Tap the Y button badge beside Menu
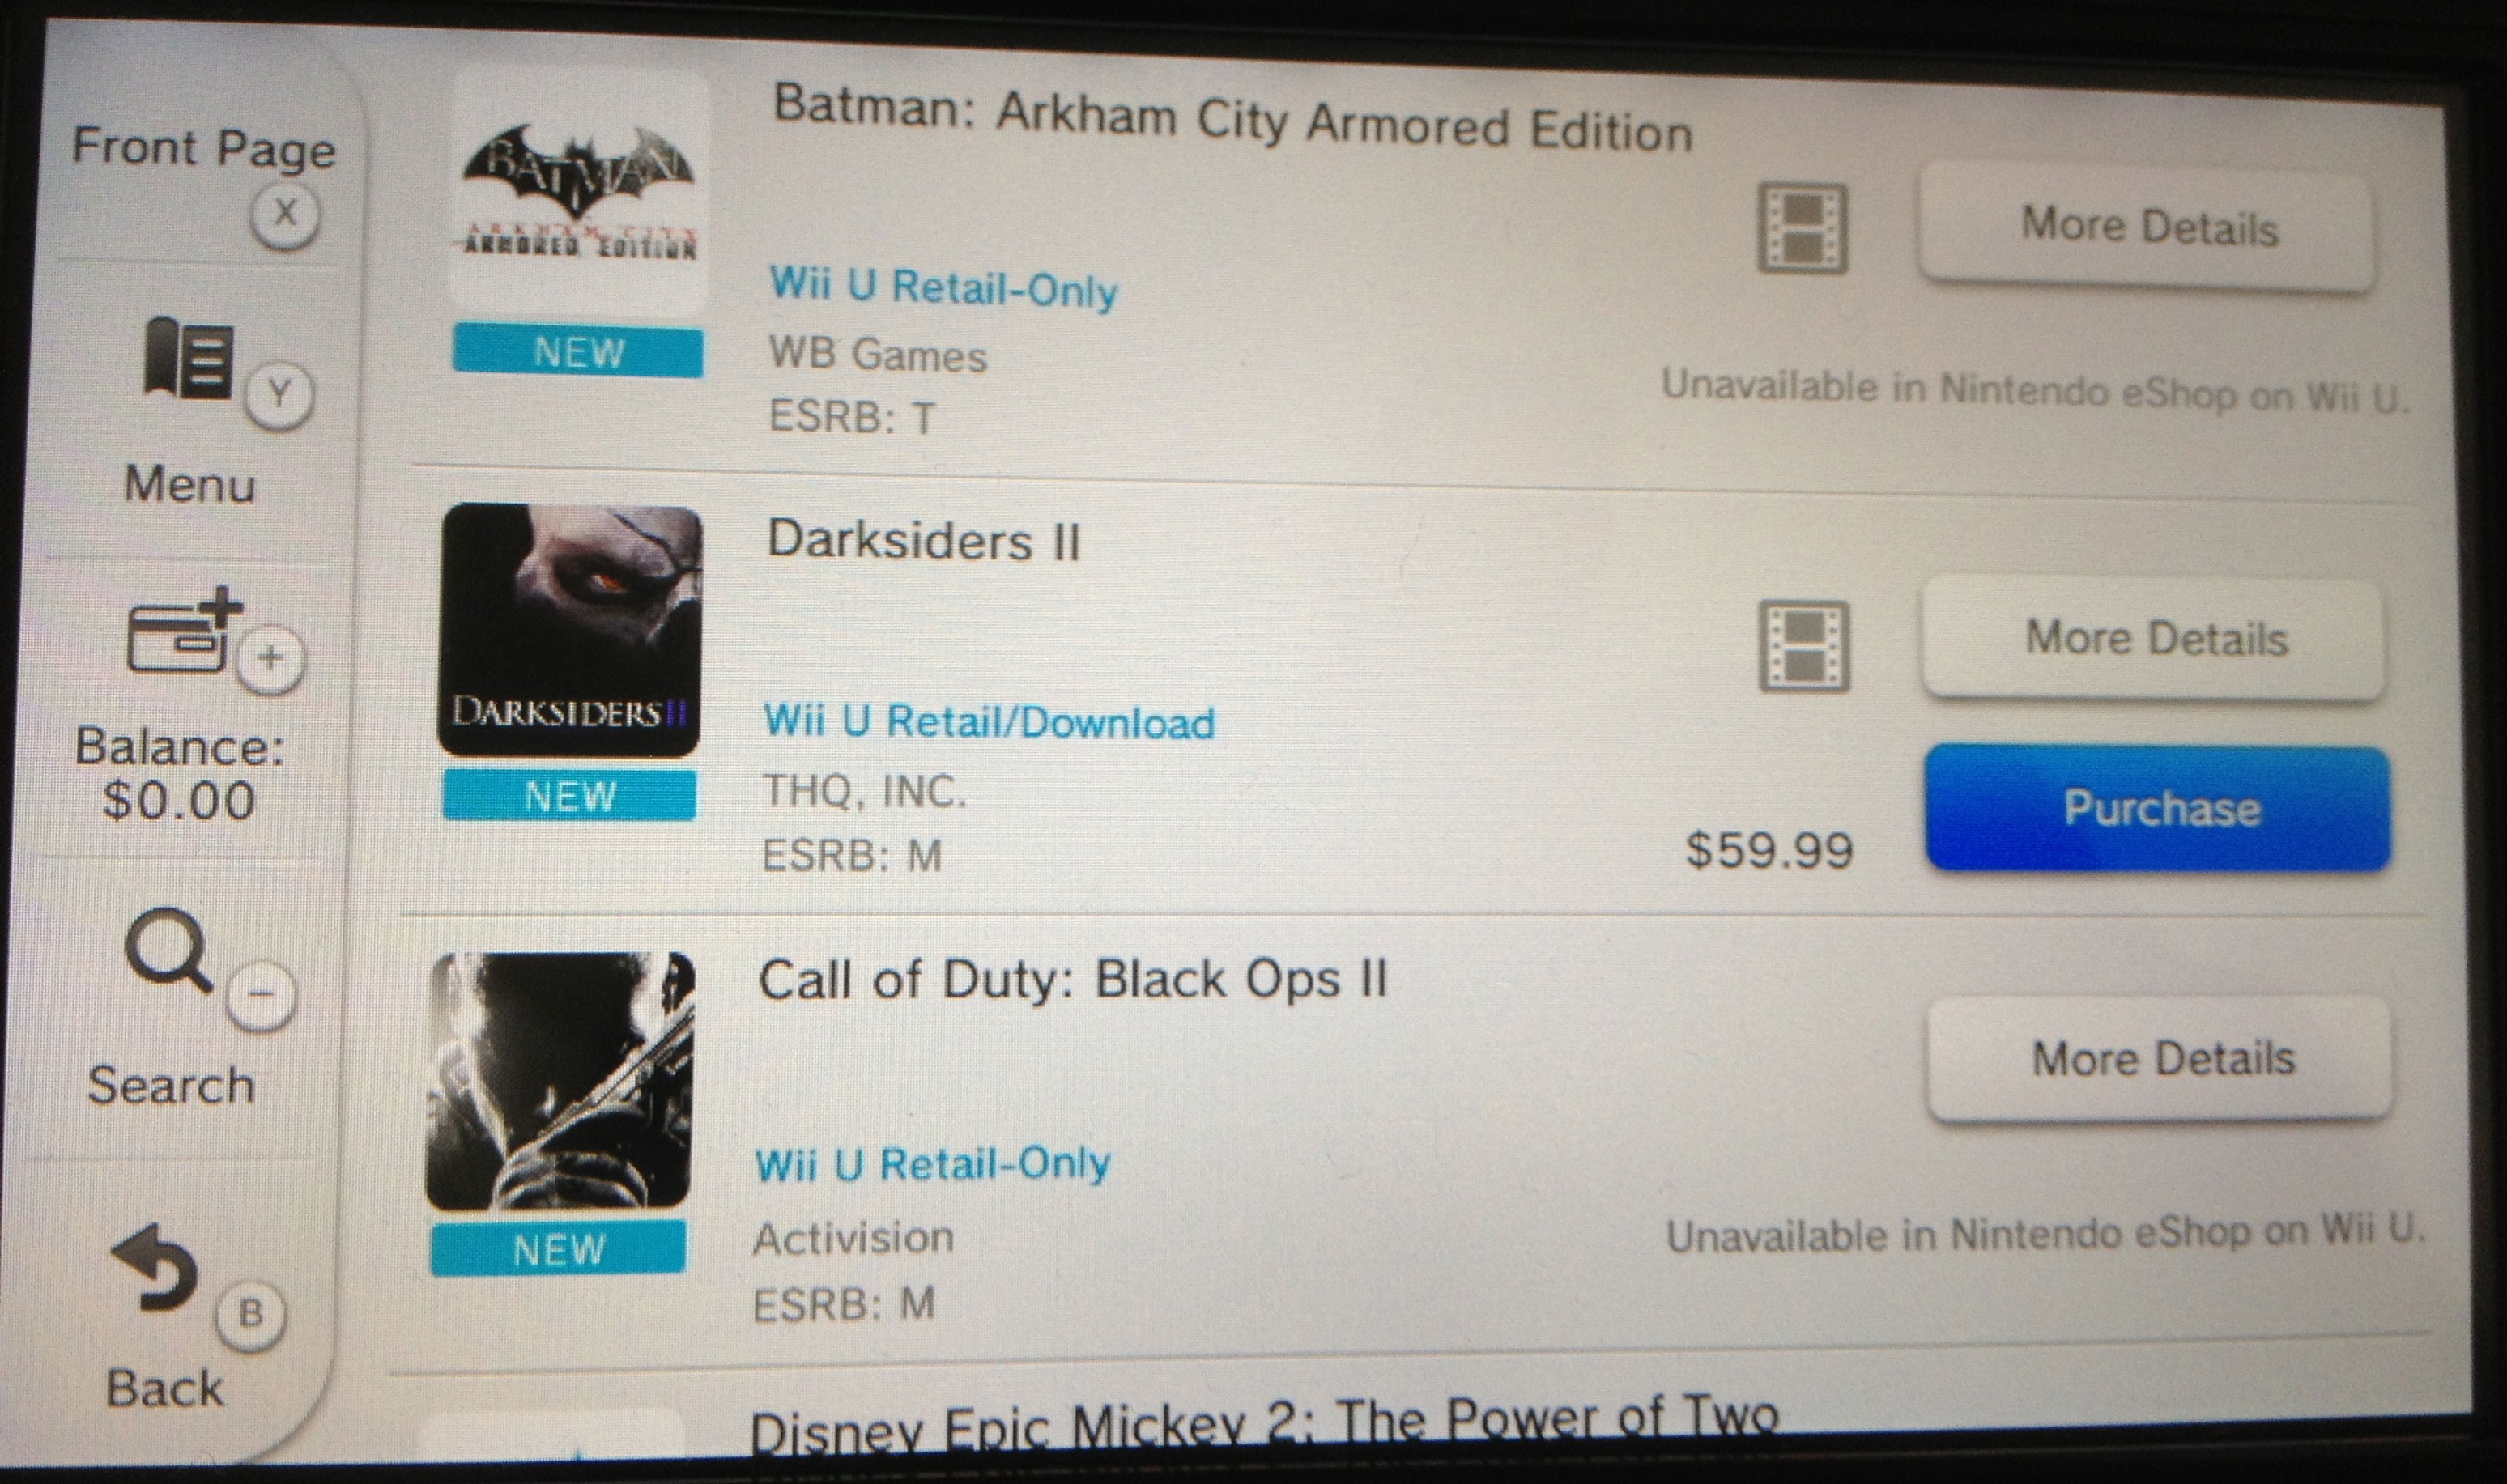Viewport: 2507px width, 1484px height. point(279,395)
